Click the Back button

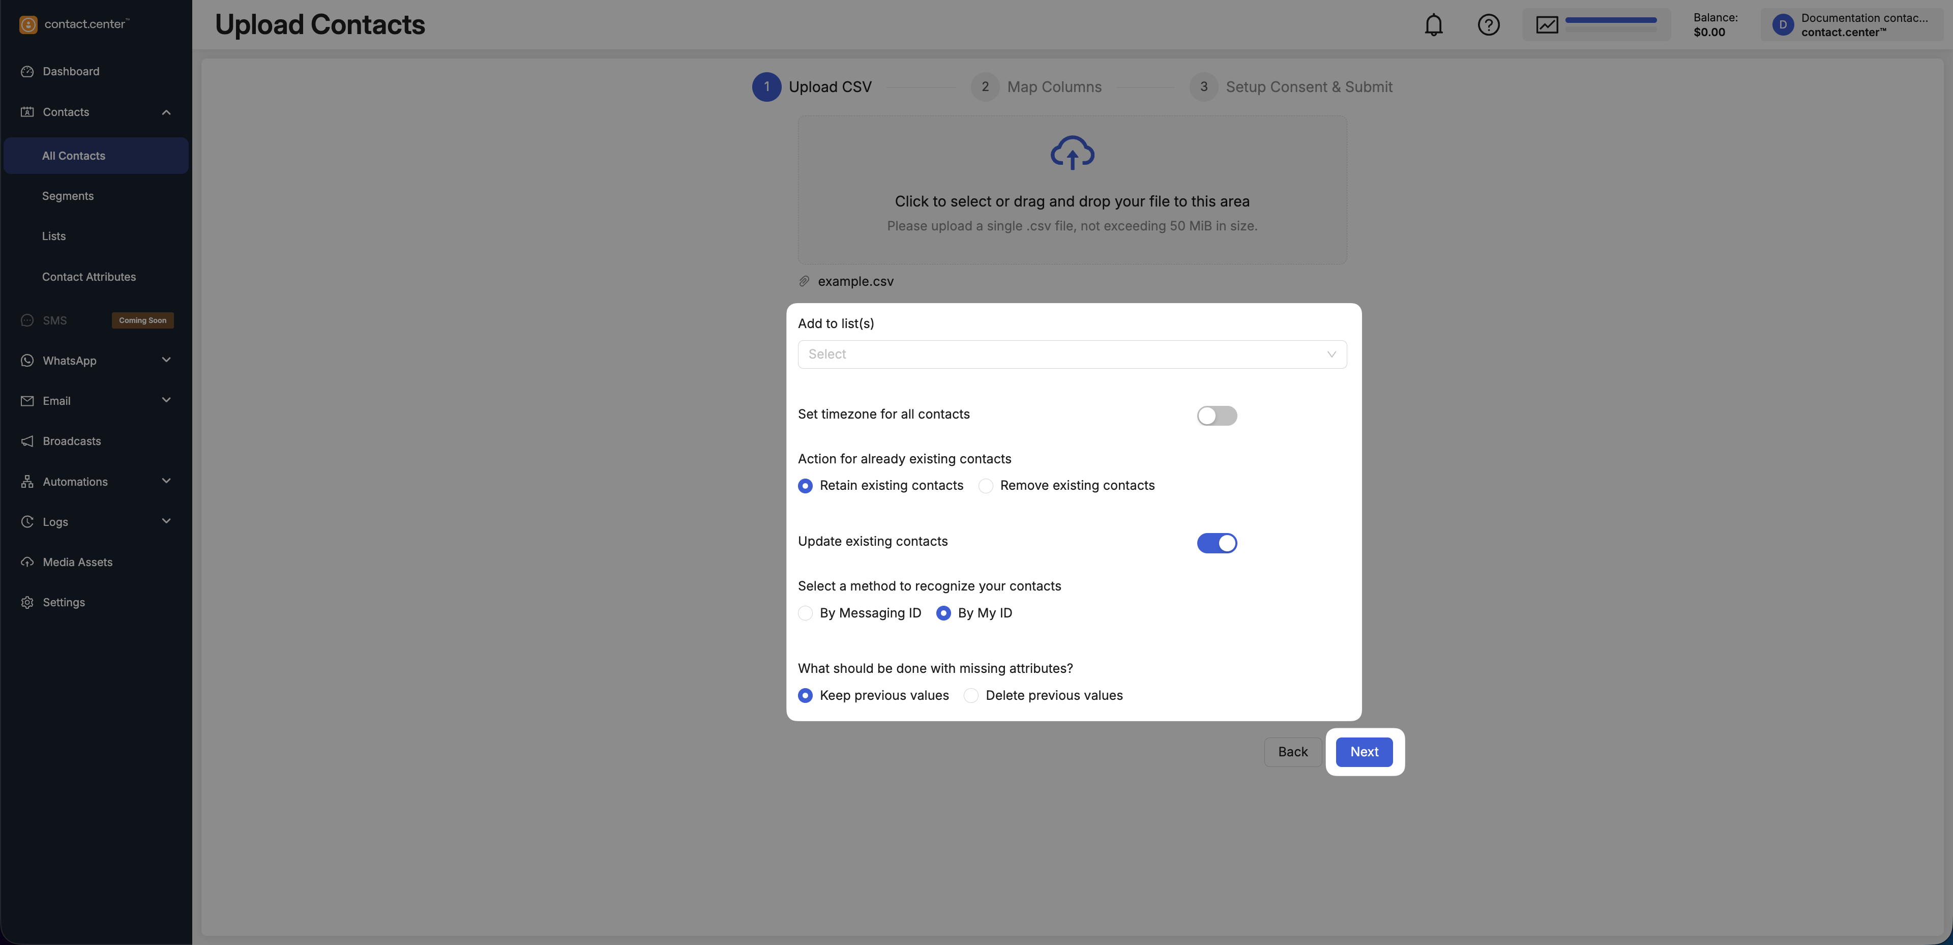[1292, 752]
